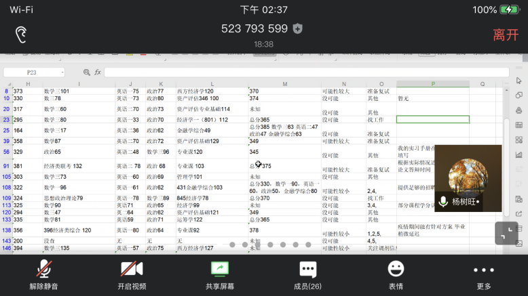The image size is (528, 296).
Task: Select the row 23 header
Action: click(x=7, y=120)
